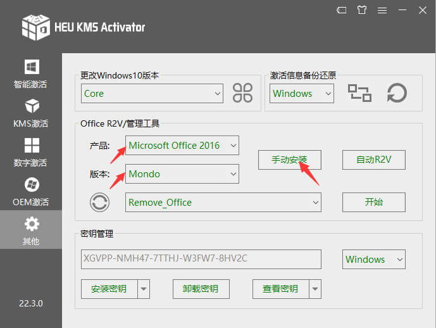Switch to the KMS激活 tab

point(30,113)
